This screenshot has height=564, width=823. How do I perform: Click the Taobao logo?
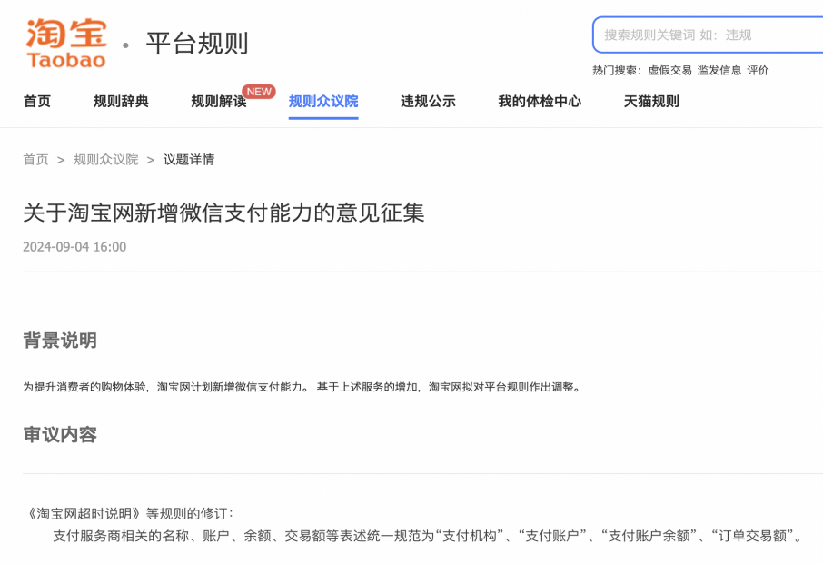(66, 44)
